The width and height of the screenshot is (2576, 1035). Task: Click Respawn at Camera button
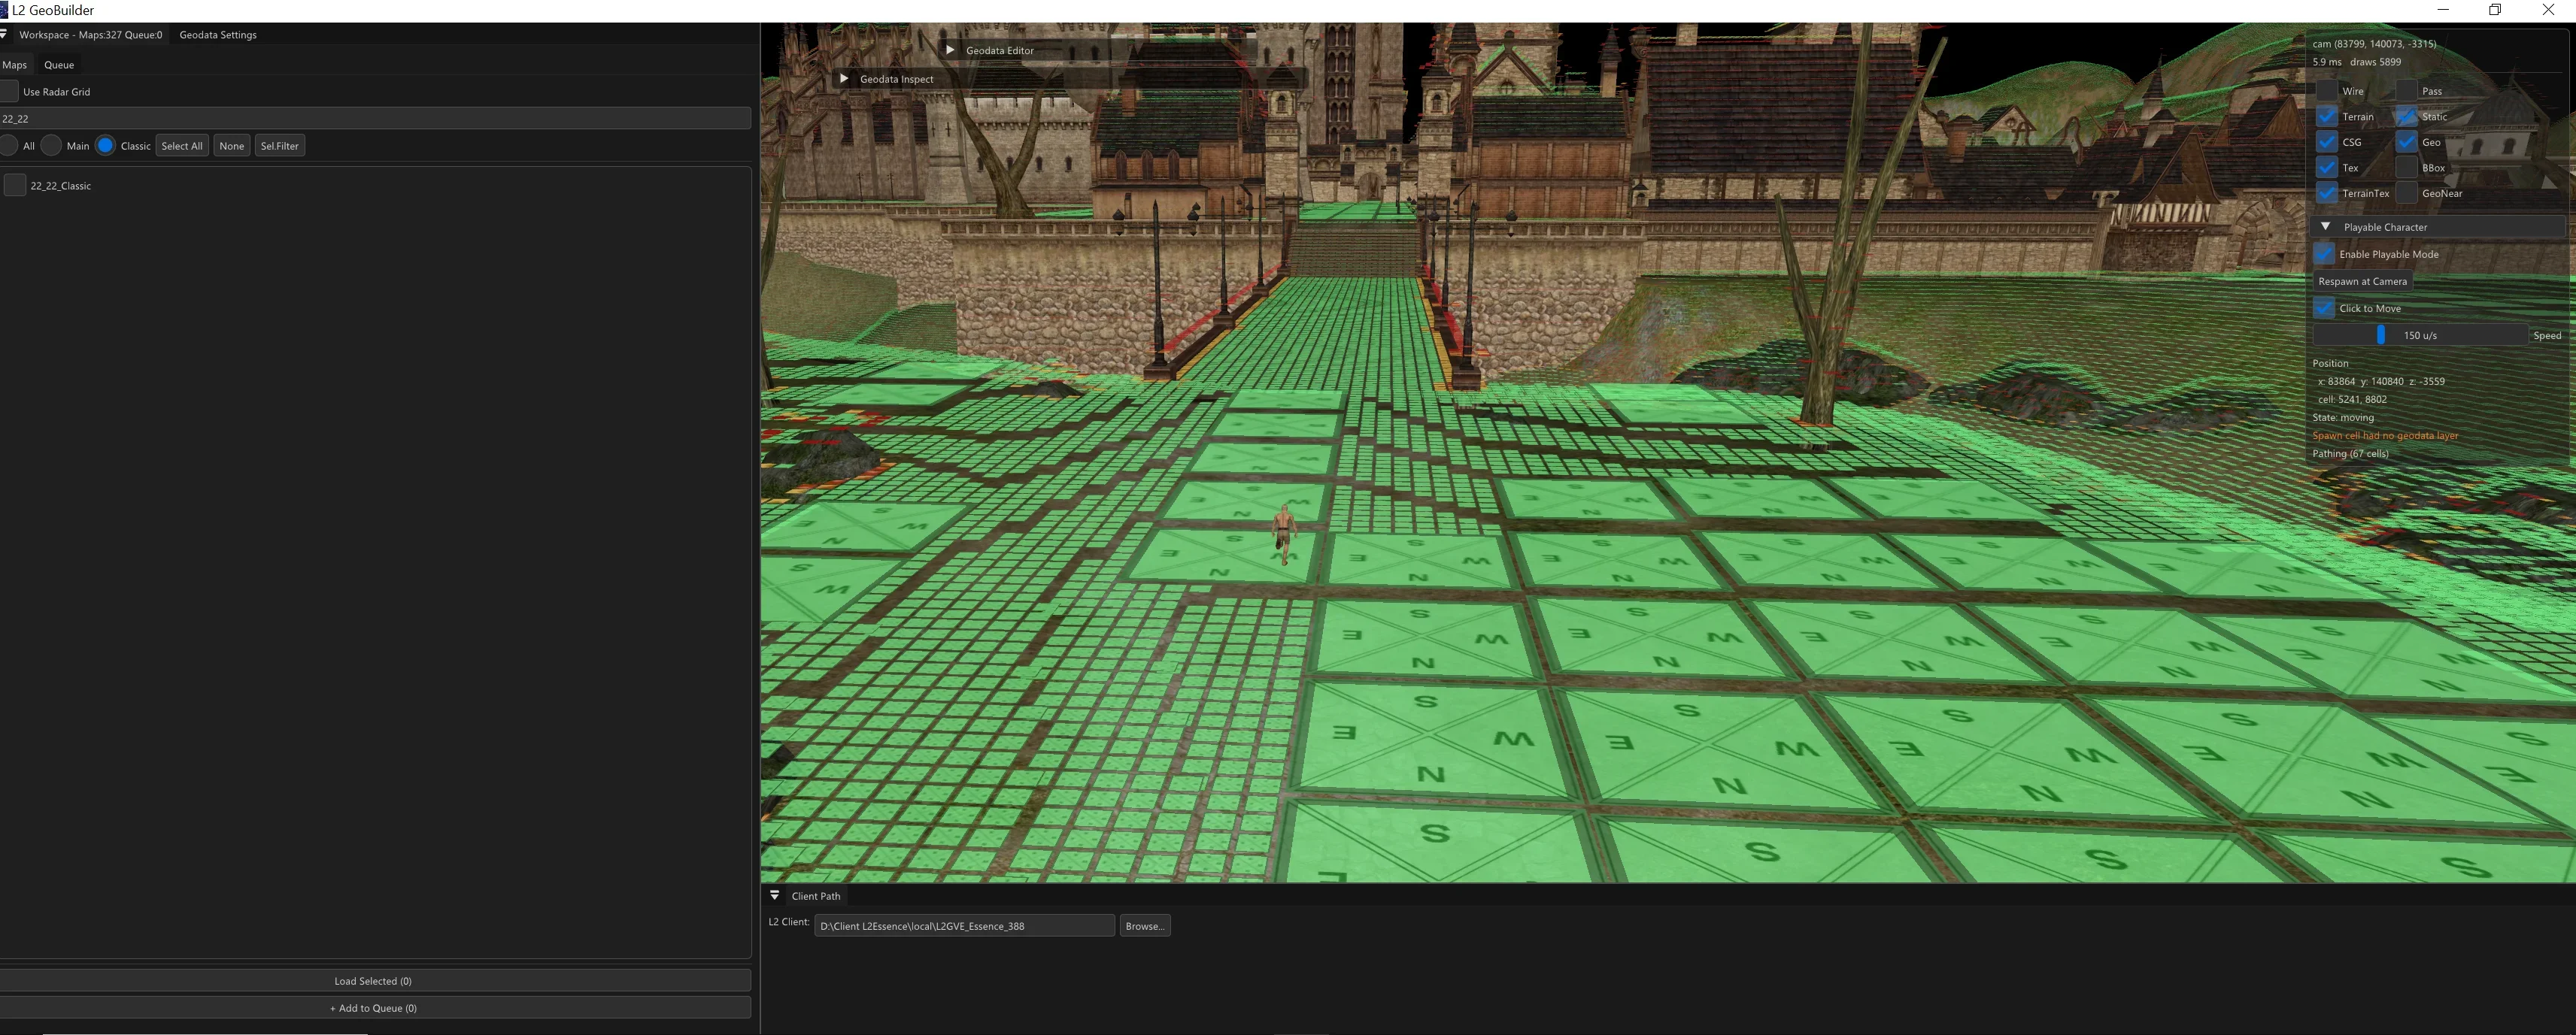(x=2363, y=280)
